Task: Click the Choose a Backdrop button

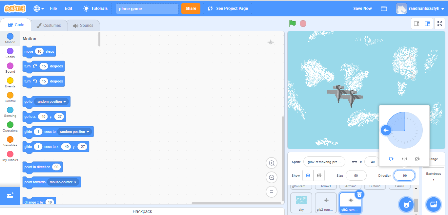Action: [434, 205]
